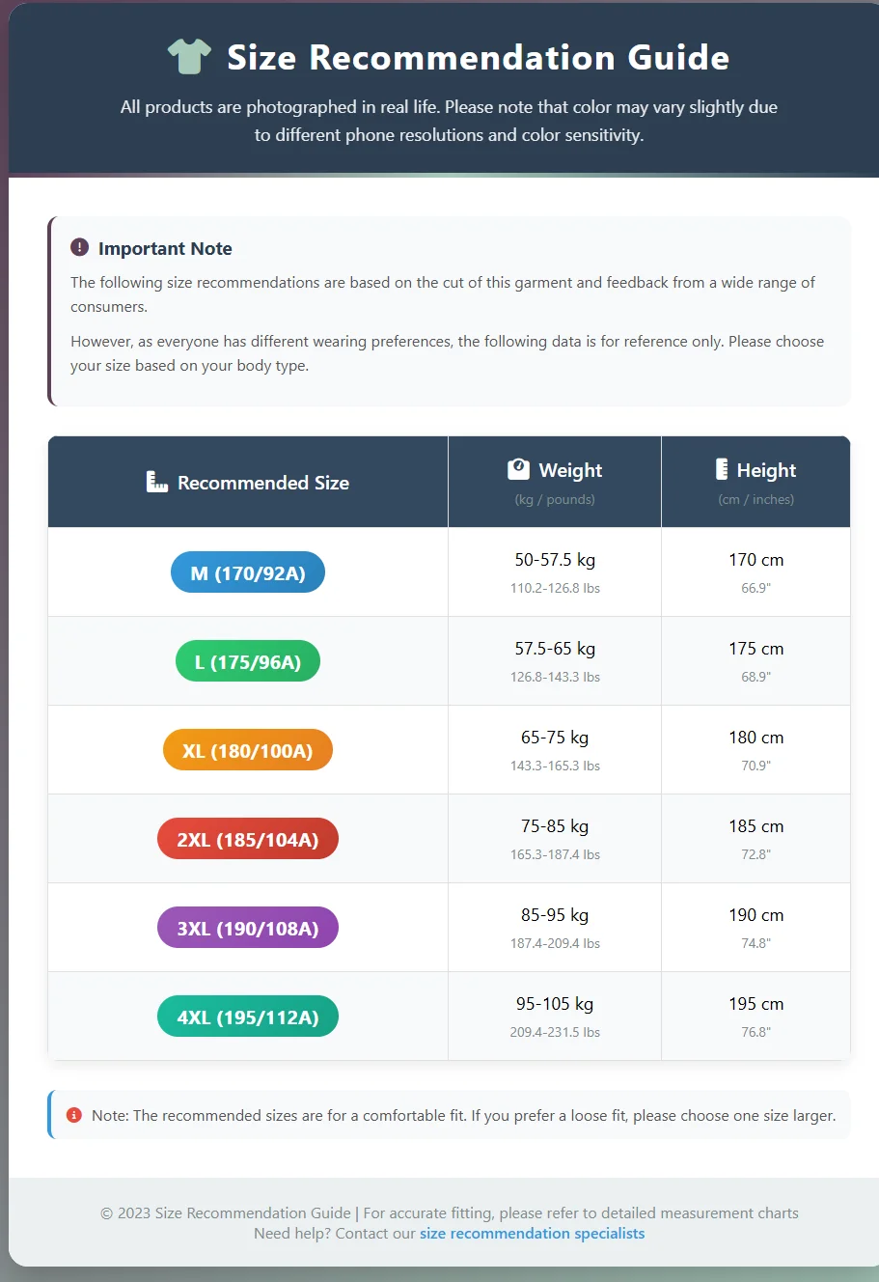The height and width of the screenshot is (1282, 879).
Task: Click the Important Note exclamation icon
Action: [79, 248]
